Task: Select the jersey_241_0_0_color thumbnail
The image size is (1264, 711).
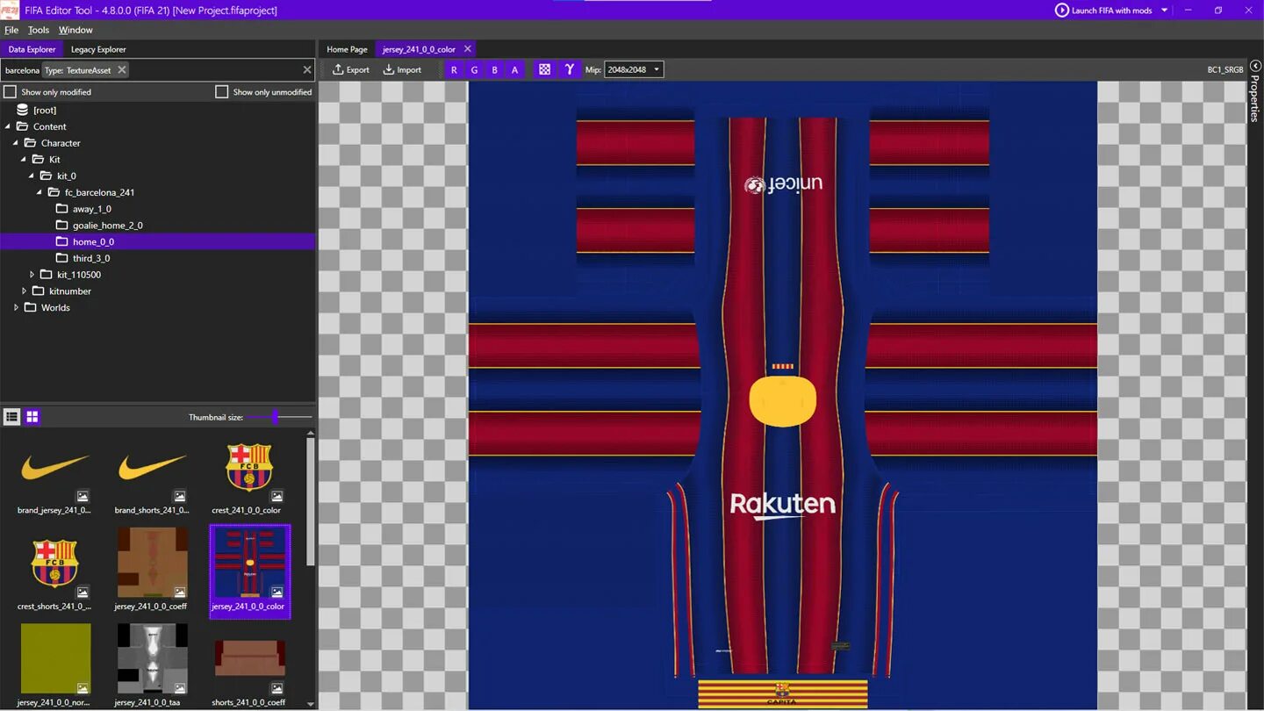Action: tap(249, 570)
